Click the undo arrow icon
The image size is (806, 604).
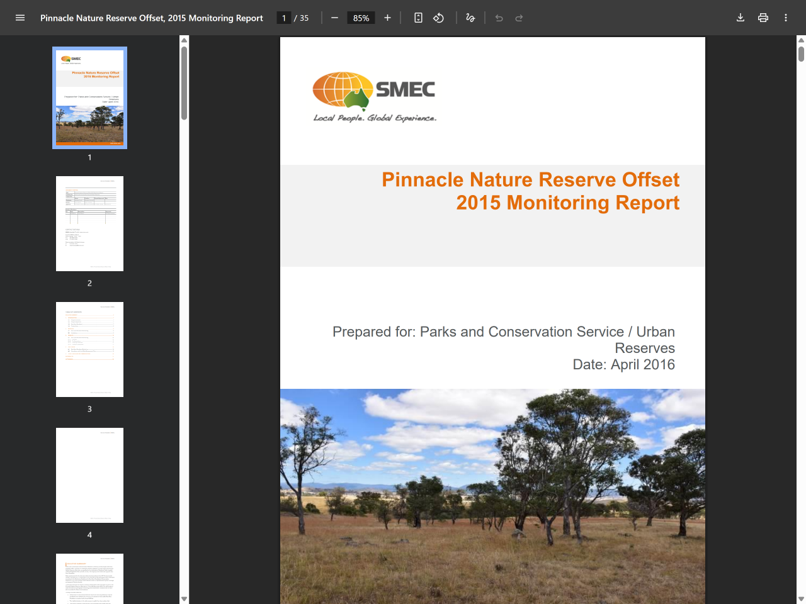(x=499, y=18)
